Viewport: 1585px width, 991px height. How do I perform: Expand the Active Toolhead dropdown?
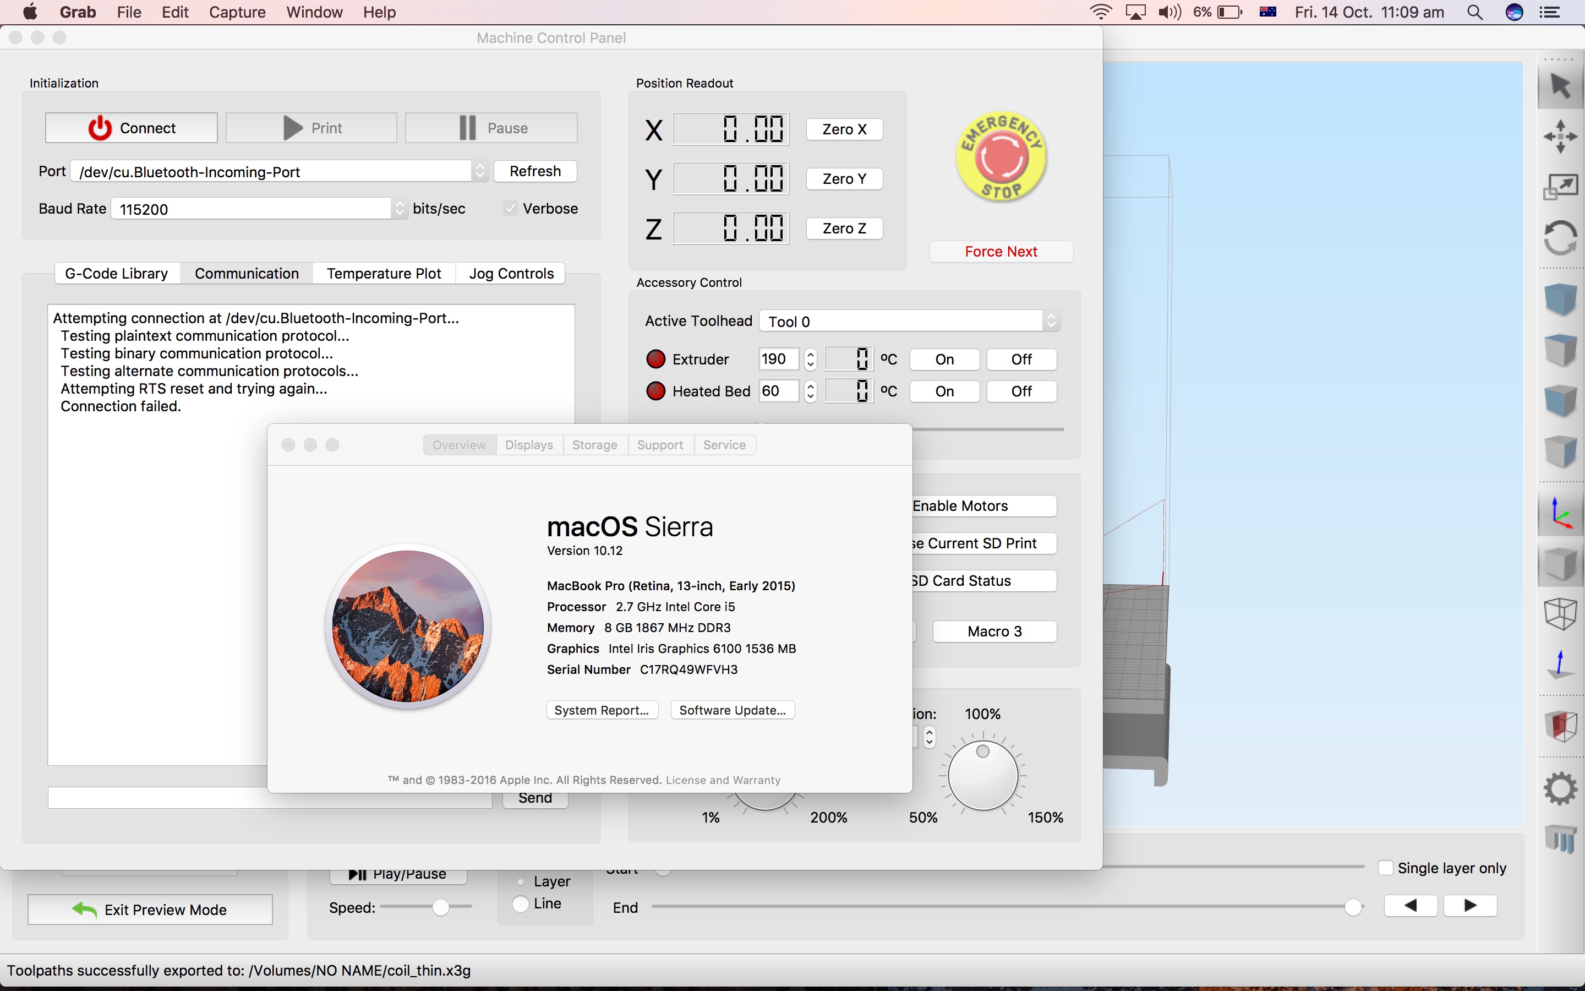[x=909, y=321]
